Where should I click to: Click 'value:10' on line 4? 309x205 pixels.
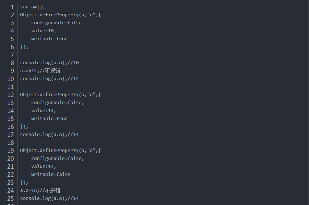[x=43, y=31]
